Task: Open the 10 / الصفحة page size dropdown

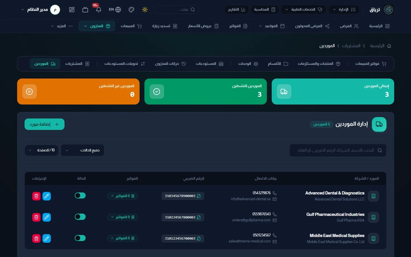Action: click(x=42, y=150)
